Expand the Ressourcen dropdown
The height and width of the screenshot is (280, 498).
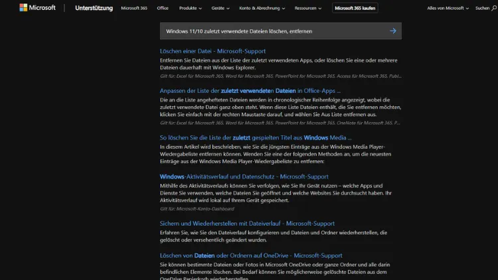(x=307, y=8)
